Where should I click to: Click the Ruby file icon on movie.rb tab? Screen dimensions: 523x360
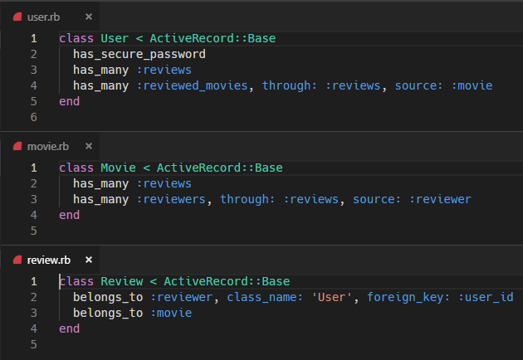click(17, 146)
